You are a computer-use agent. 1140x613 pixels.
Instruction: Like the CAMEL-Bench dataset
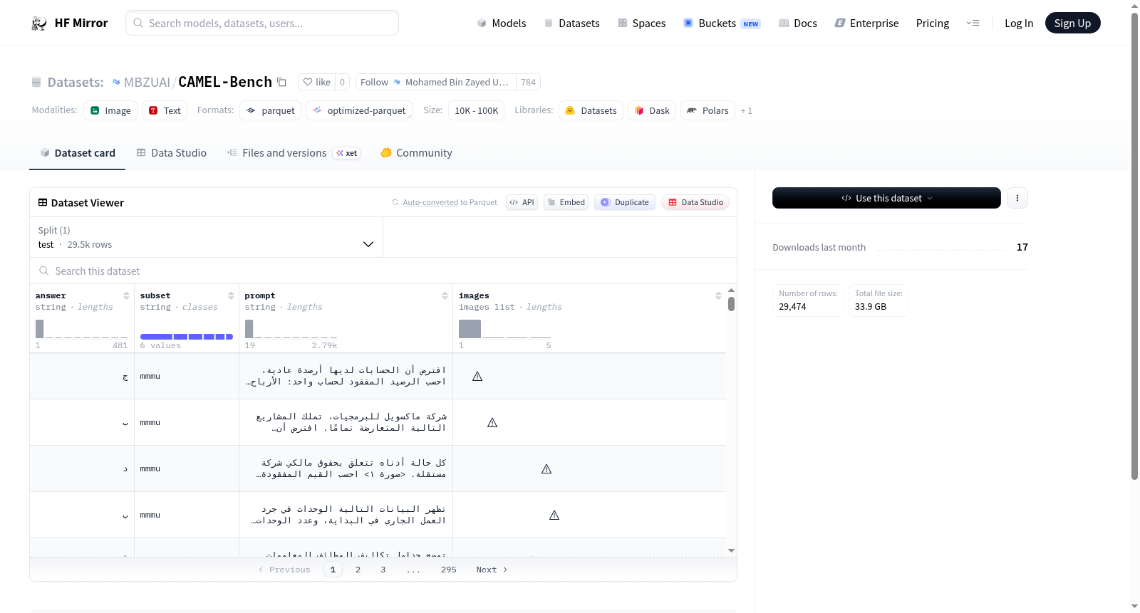317,82
